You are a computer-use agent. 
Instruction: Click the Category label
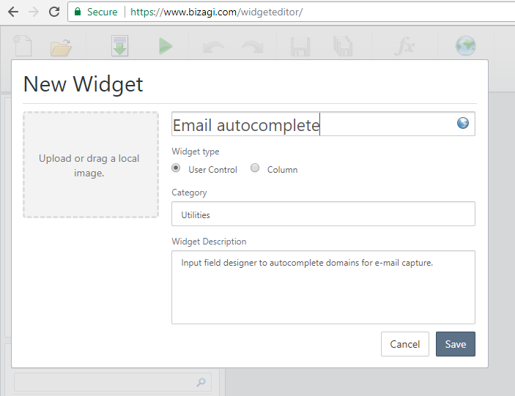pyautogui.click(x=189, y=193)
